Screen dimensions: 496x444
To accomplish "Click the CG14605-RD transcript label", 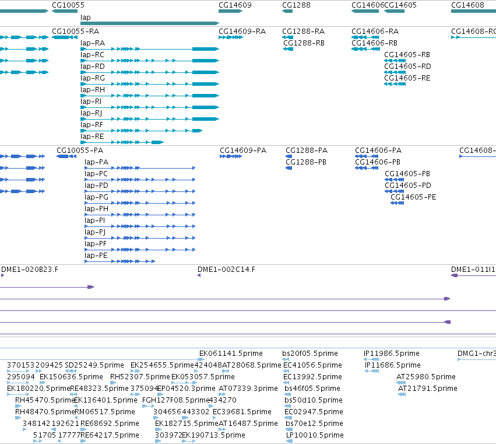I will tap(407, 67).
